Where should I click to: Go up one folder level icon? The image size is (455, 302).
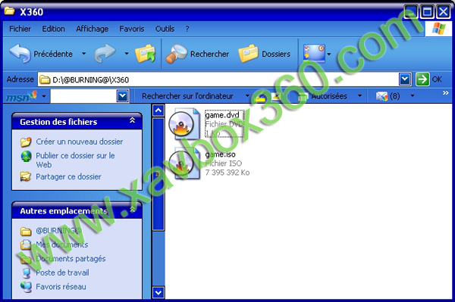pos(146,53)
